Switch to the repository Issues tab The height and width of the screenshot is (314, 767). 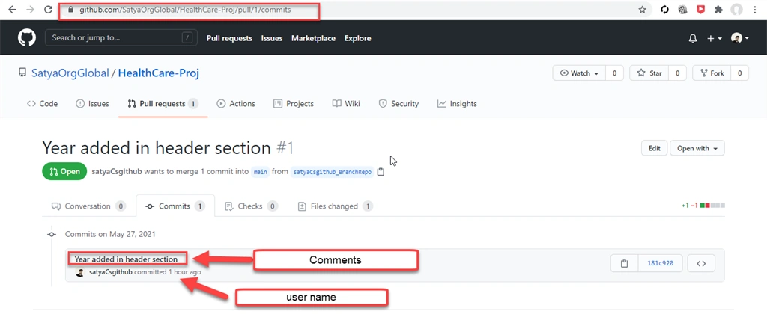point(92,103)
